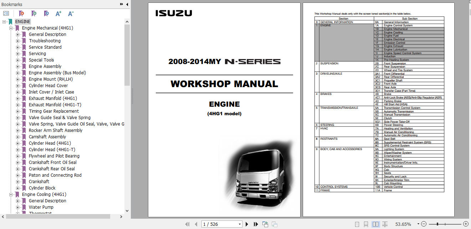Click "Transmission Control System" in the table
Viewport: 471px width, 229px height.
(x=402, y=108)
